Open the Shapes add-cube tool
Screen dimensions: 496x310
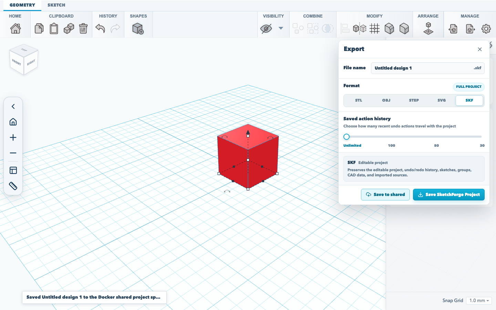(138, 29)
